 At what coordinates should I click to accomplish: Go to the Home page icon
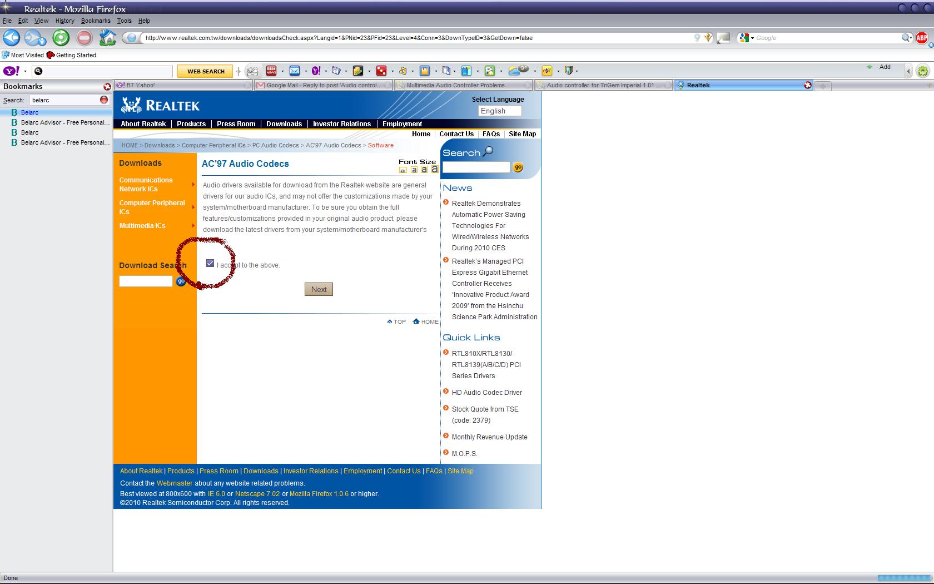point(107,37)
